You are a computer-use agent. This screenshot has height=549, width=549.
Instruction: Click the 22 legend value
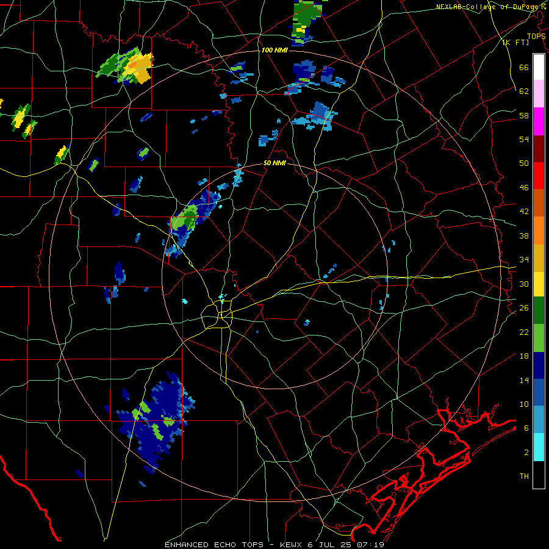coord(524,332)
